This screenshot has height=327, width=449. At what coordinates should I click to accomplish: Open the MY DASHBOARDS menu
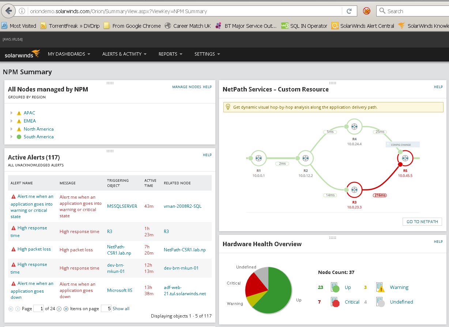(x=69, y=54)
